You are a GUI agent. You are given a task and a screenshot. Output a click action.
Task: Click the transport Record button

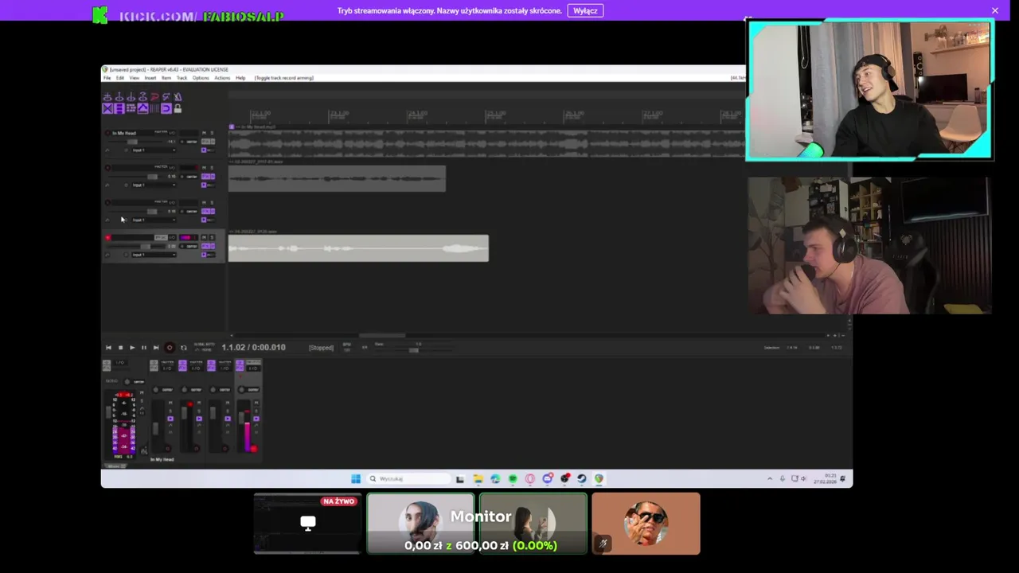170,348
